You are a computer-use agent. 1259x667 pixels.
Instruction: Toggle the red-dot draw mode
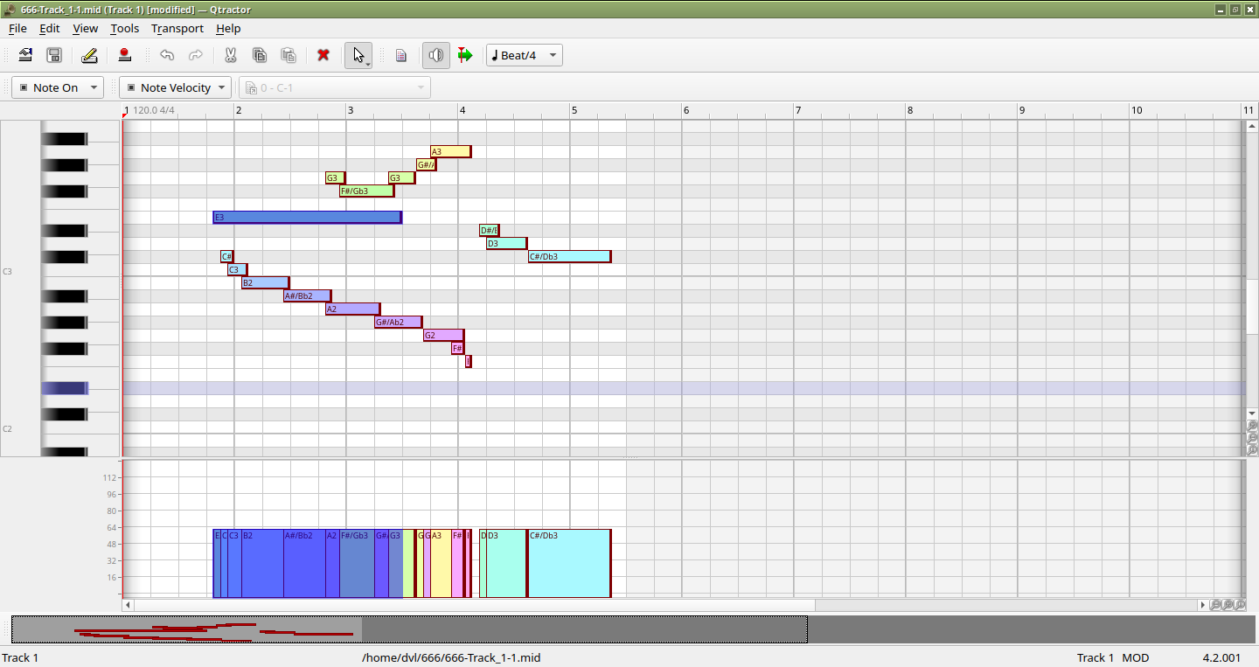click(124, 55)
